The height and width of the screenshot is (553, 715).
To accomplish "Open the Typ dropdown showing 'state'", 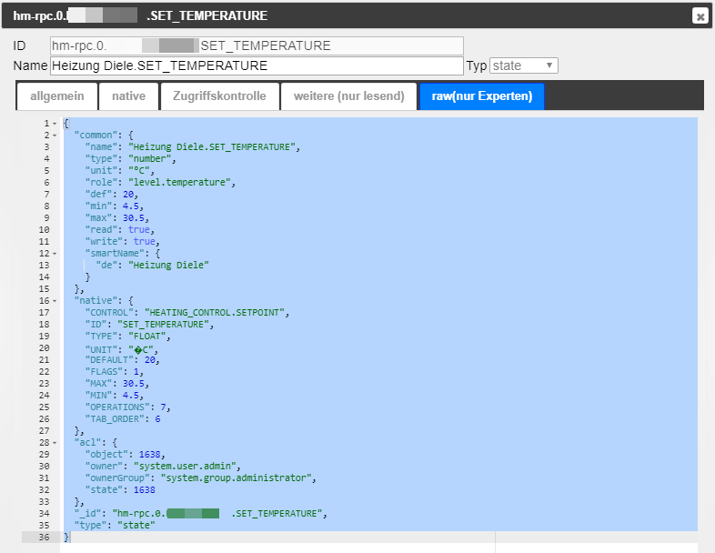I will click(523, 65).
